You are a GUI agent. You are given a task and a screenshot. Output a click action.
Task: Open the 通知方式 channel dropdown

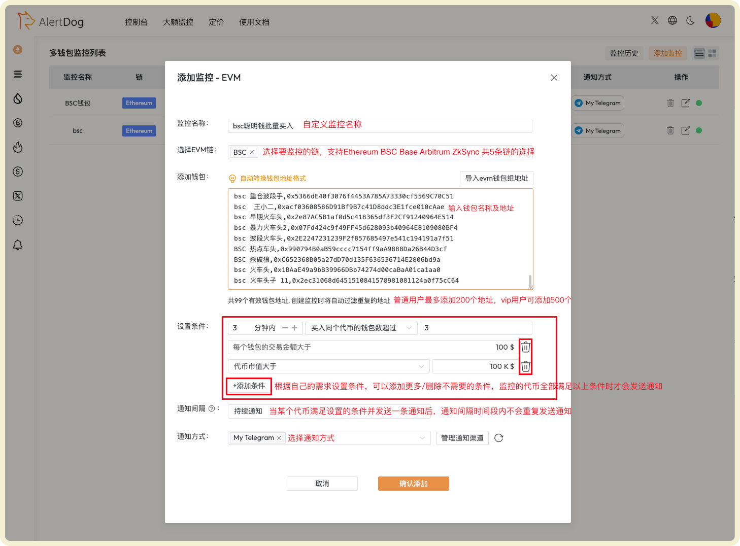click(x=329, y=438)
